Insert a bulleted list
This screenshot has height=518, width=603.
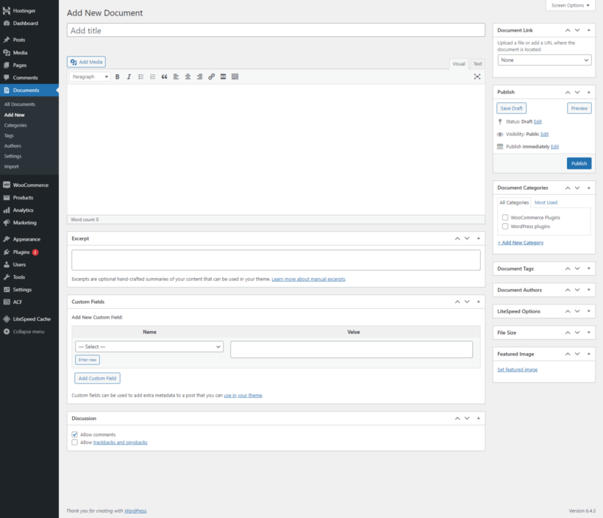click(140, 77)
